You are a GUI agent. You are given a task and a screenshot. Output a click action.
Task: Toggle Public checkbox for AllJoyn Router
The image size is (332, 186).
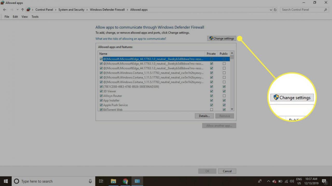(224, 96)
